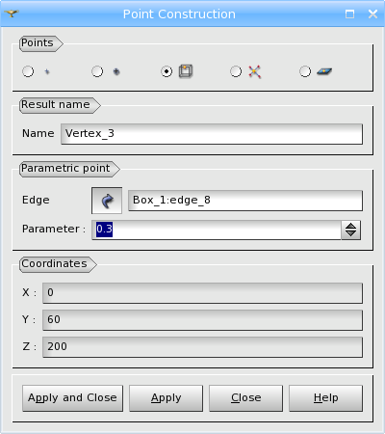Choose the point on face icon
Screen dimensions: 385x434
[x=324, y=71]
